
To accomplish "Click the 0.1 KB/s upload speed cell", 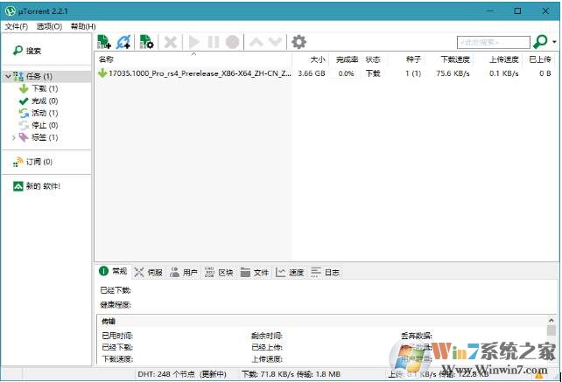I will click(x=503, y=73).
